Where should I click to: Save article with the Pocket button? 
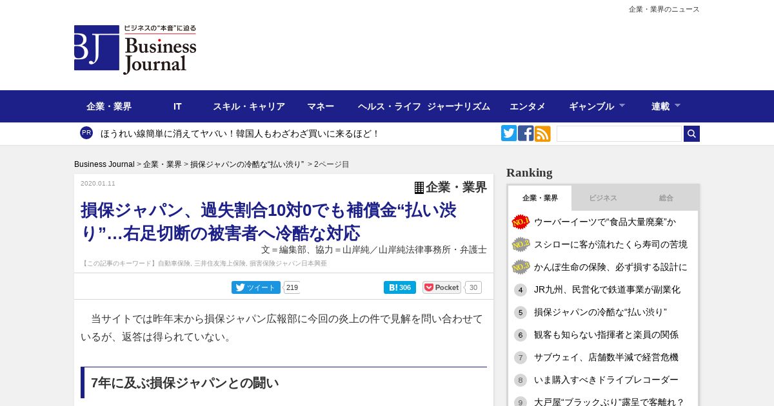coord(442,287)
